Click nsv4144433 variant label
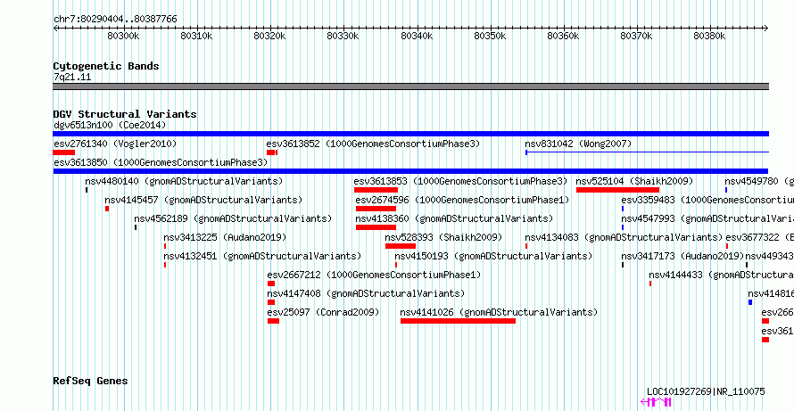This screenshot has height=411, width=794. coord(721,275)
